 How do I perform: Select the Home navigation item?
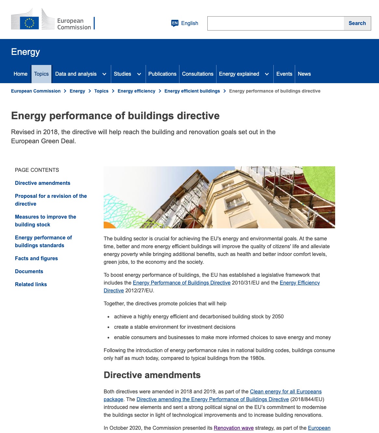pos(20,74)
